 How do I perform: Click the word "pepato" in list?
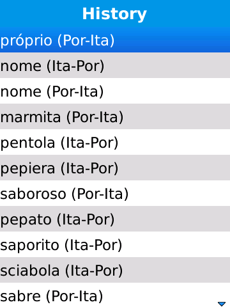26,220
